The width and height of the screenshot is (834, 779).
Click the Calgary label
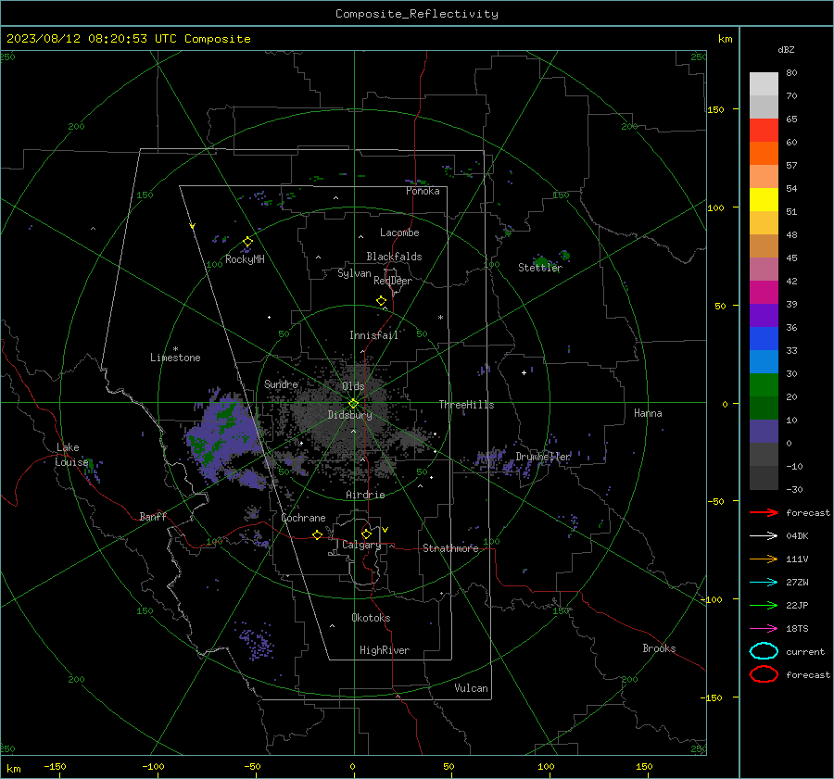361,545
